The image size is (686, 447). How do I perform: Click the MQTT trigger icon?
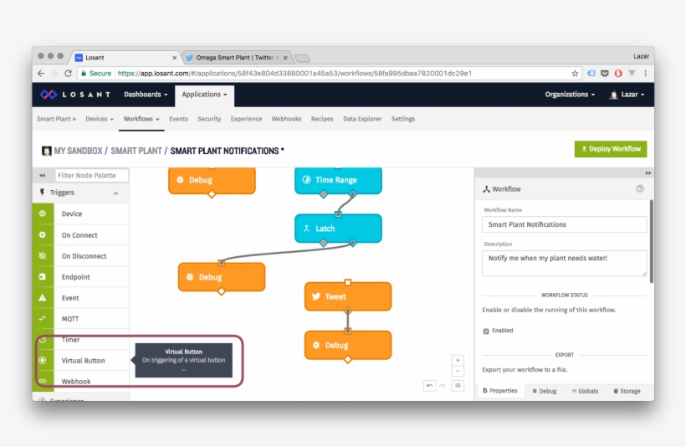[x=43, y=319]
